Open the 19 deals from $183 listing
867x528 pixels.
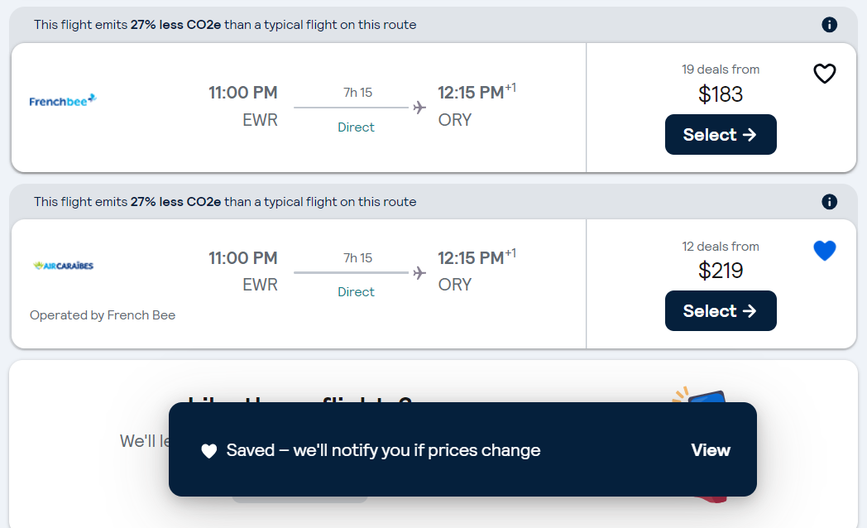pyautogui.click(x=720, y=82)
